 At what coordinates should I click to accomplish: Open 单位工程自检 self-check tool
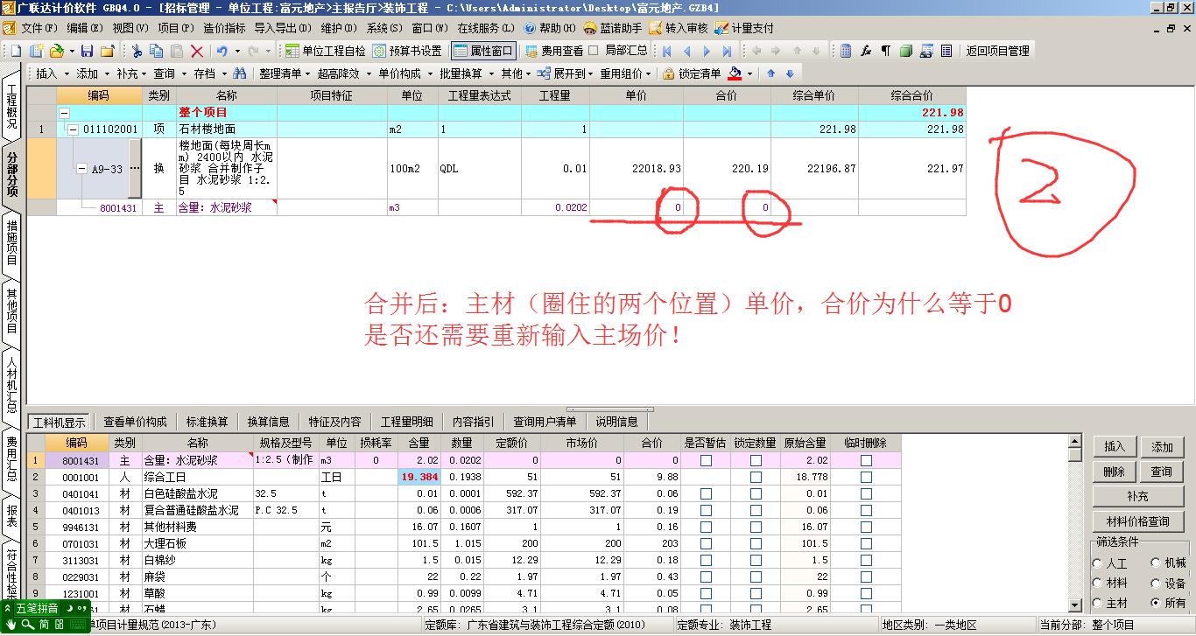click(326, 52)
